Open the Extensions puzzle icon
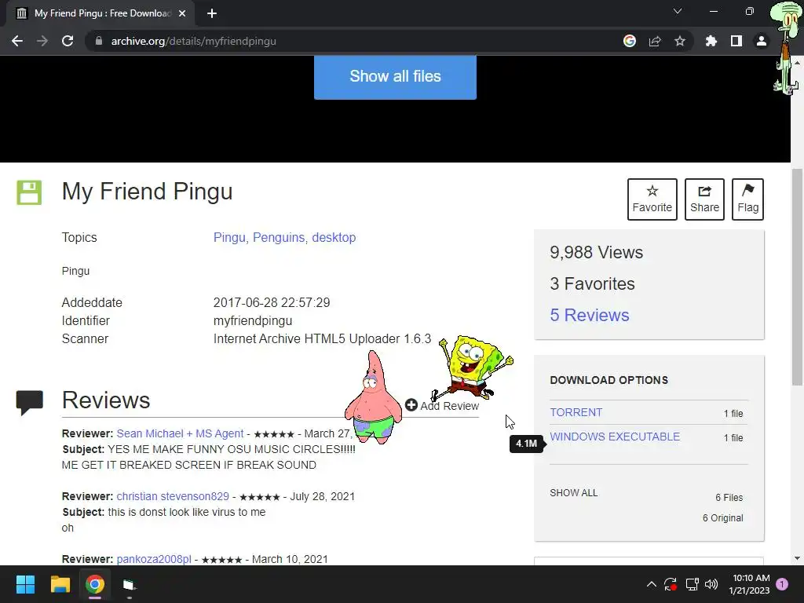 pyautogui.click(x=711, y=41)
